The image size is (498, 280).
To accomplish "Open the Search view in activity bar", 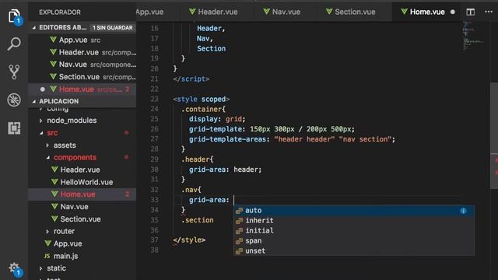I will point(14,44).
